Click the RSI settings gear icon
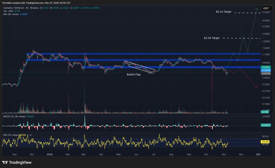This screenshot has height=168, width=275. 27,135
